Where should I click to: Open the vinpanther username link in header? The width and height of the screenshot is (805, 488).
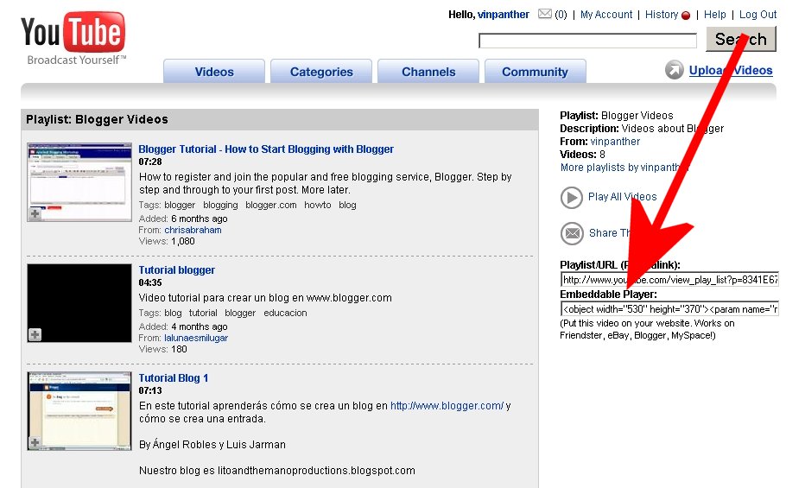click(503, 15)
